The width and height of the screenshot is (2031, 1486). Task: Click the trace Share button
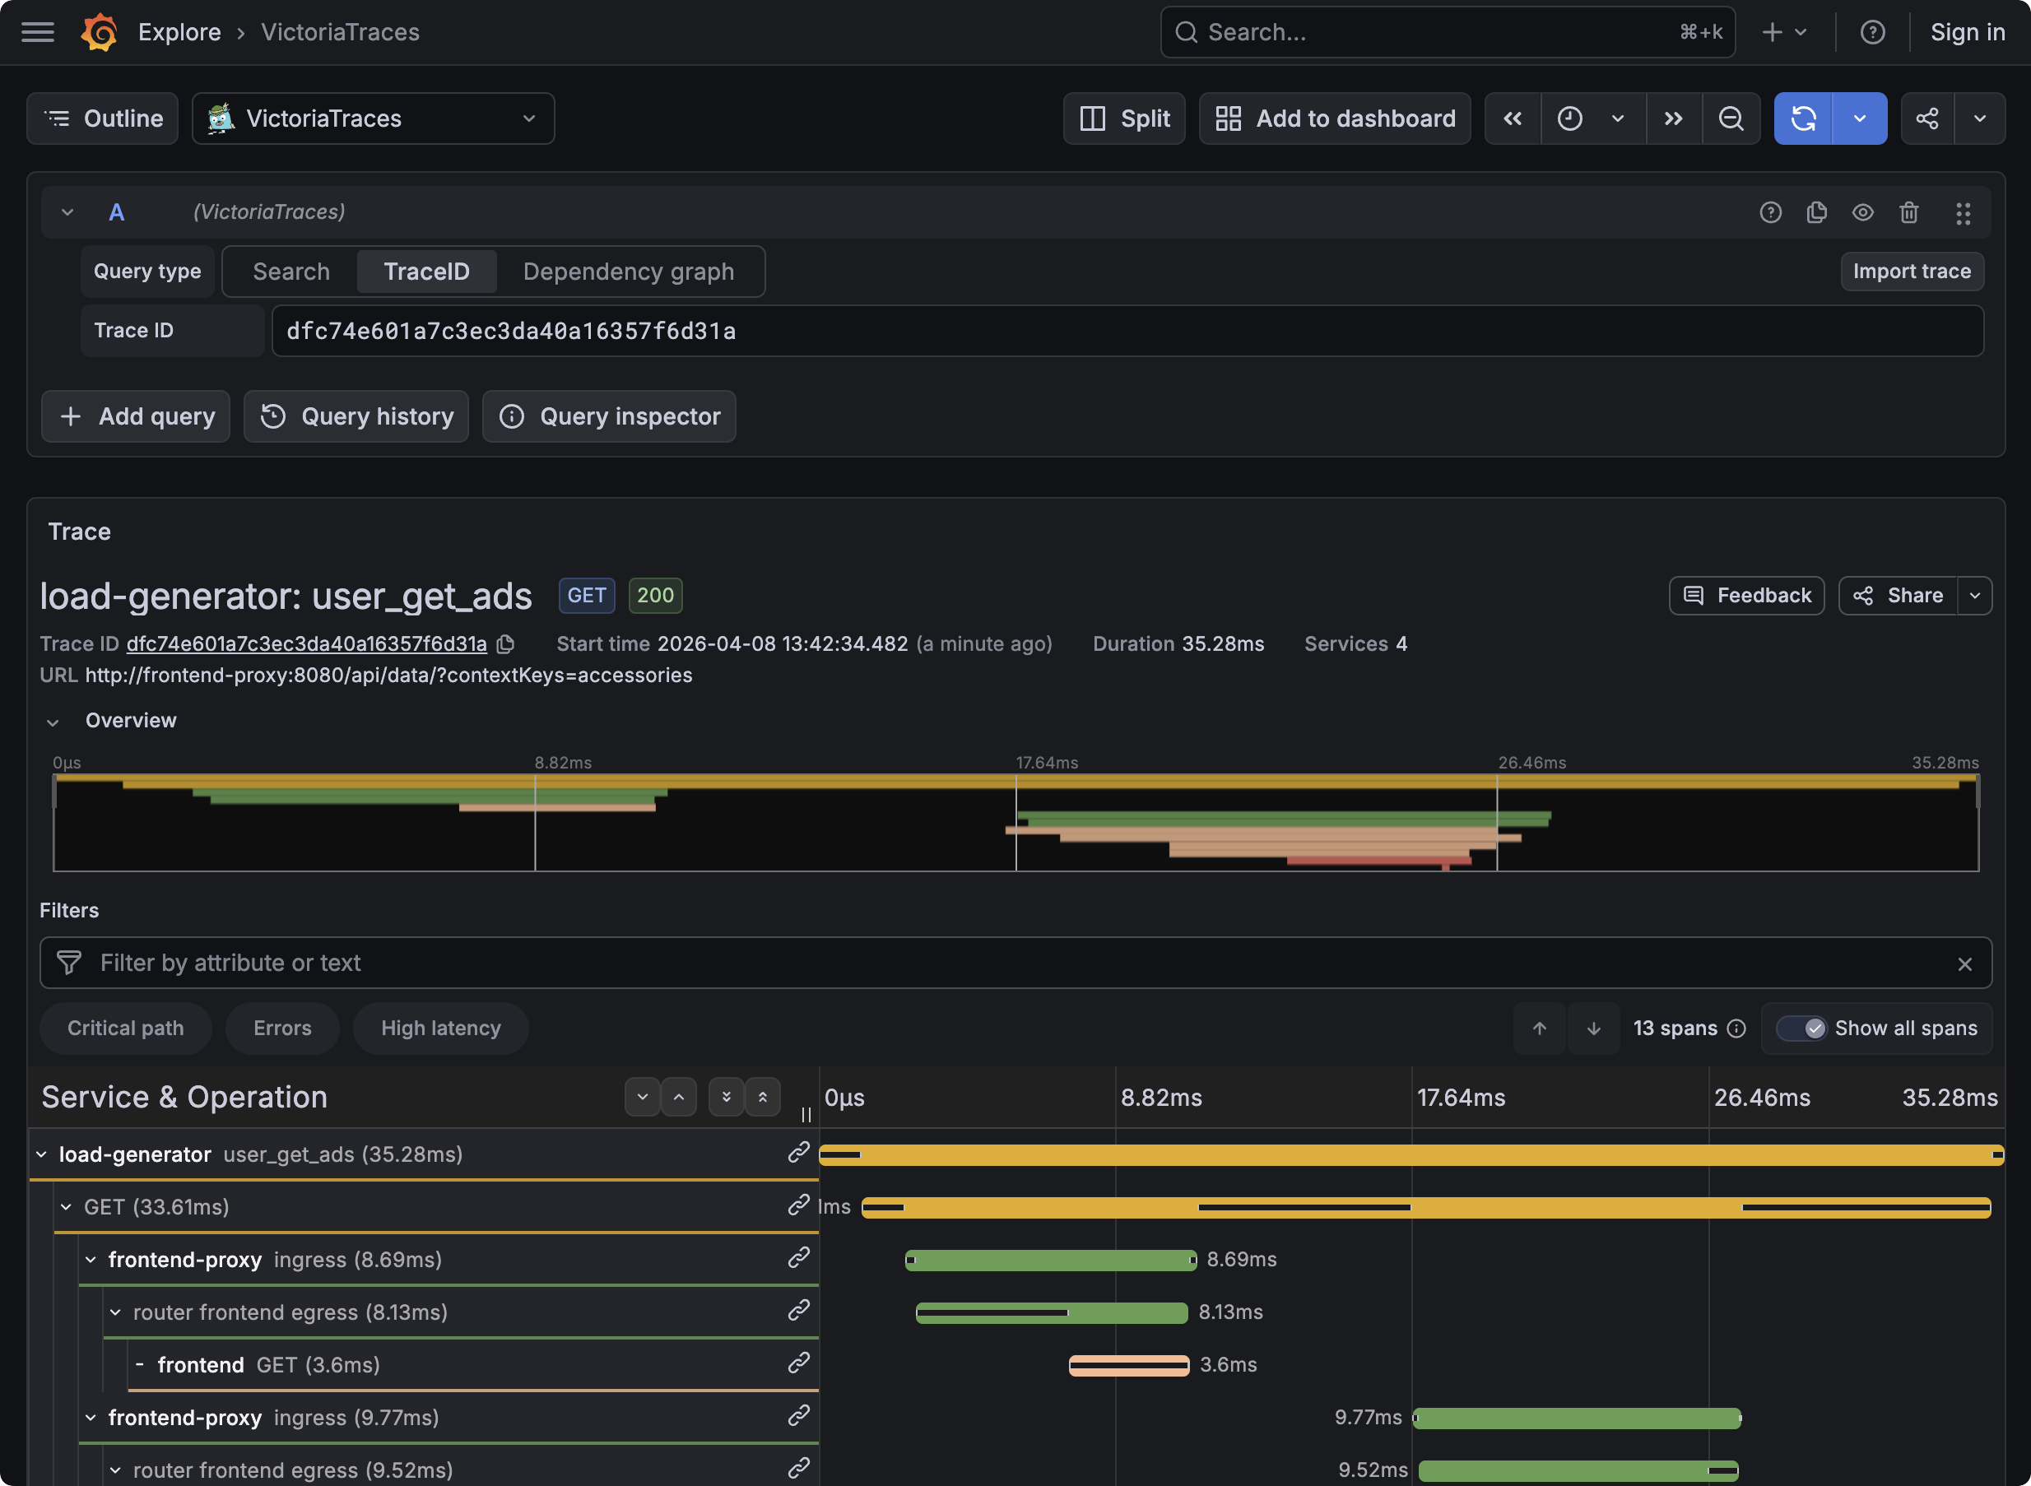pos(1898,596)
